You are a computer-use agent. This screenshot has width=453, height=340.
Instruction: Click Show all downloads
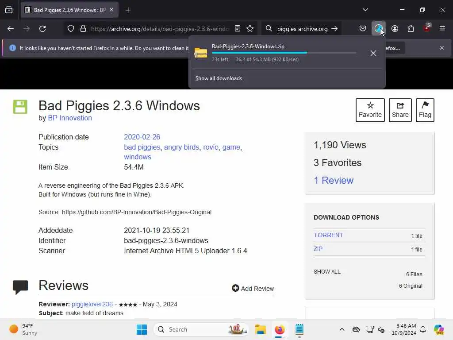(x=219, y=78)
